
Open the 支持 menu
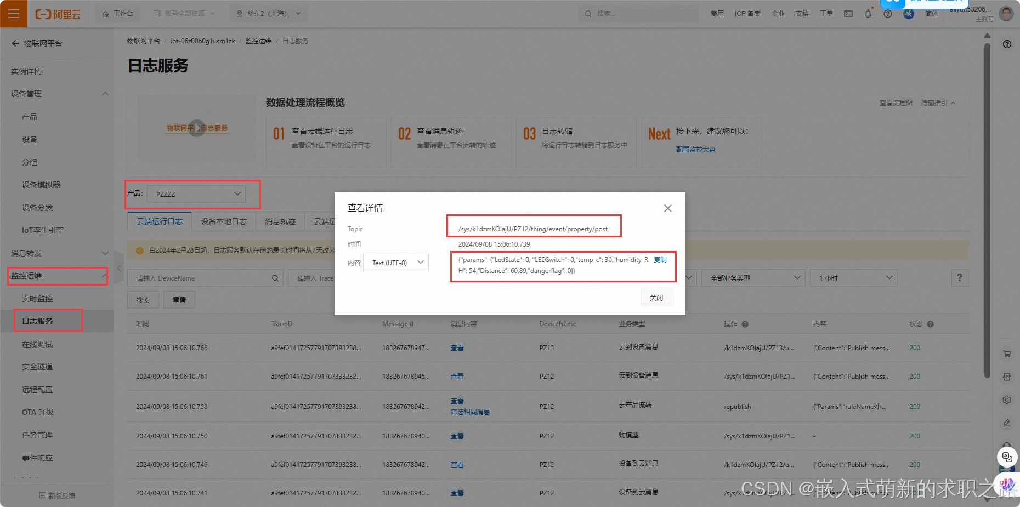click(x=802, y=14)
